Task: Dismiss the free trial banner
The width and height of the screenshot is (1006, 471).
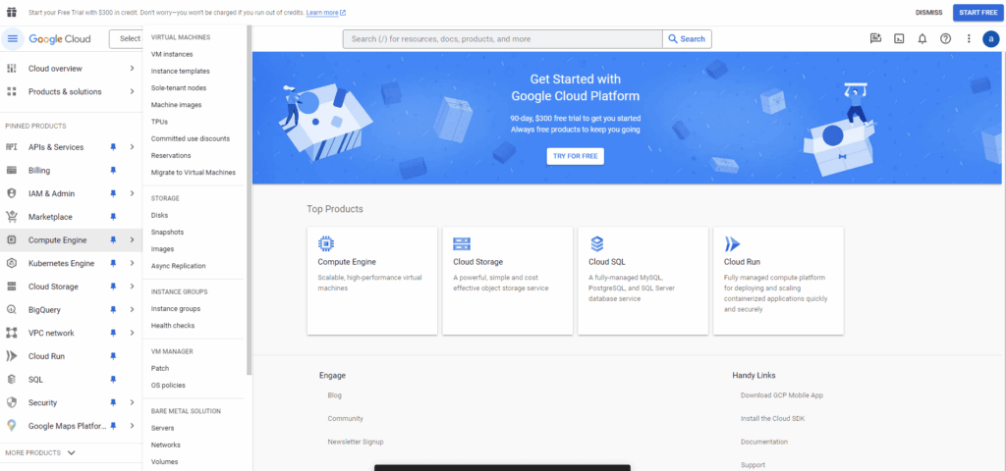Action: [929, 12]
